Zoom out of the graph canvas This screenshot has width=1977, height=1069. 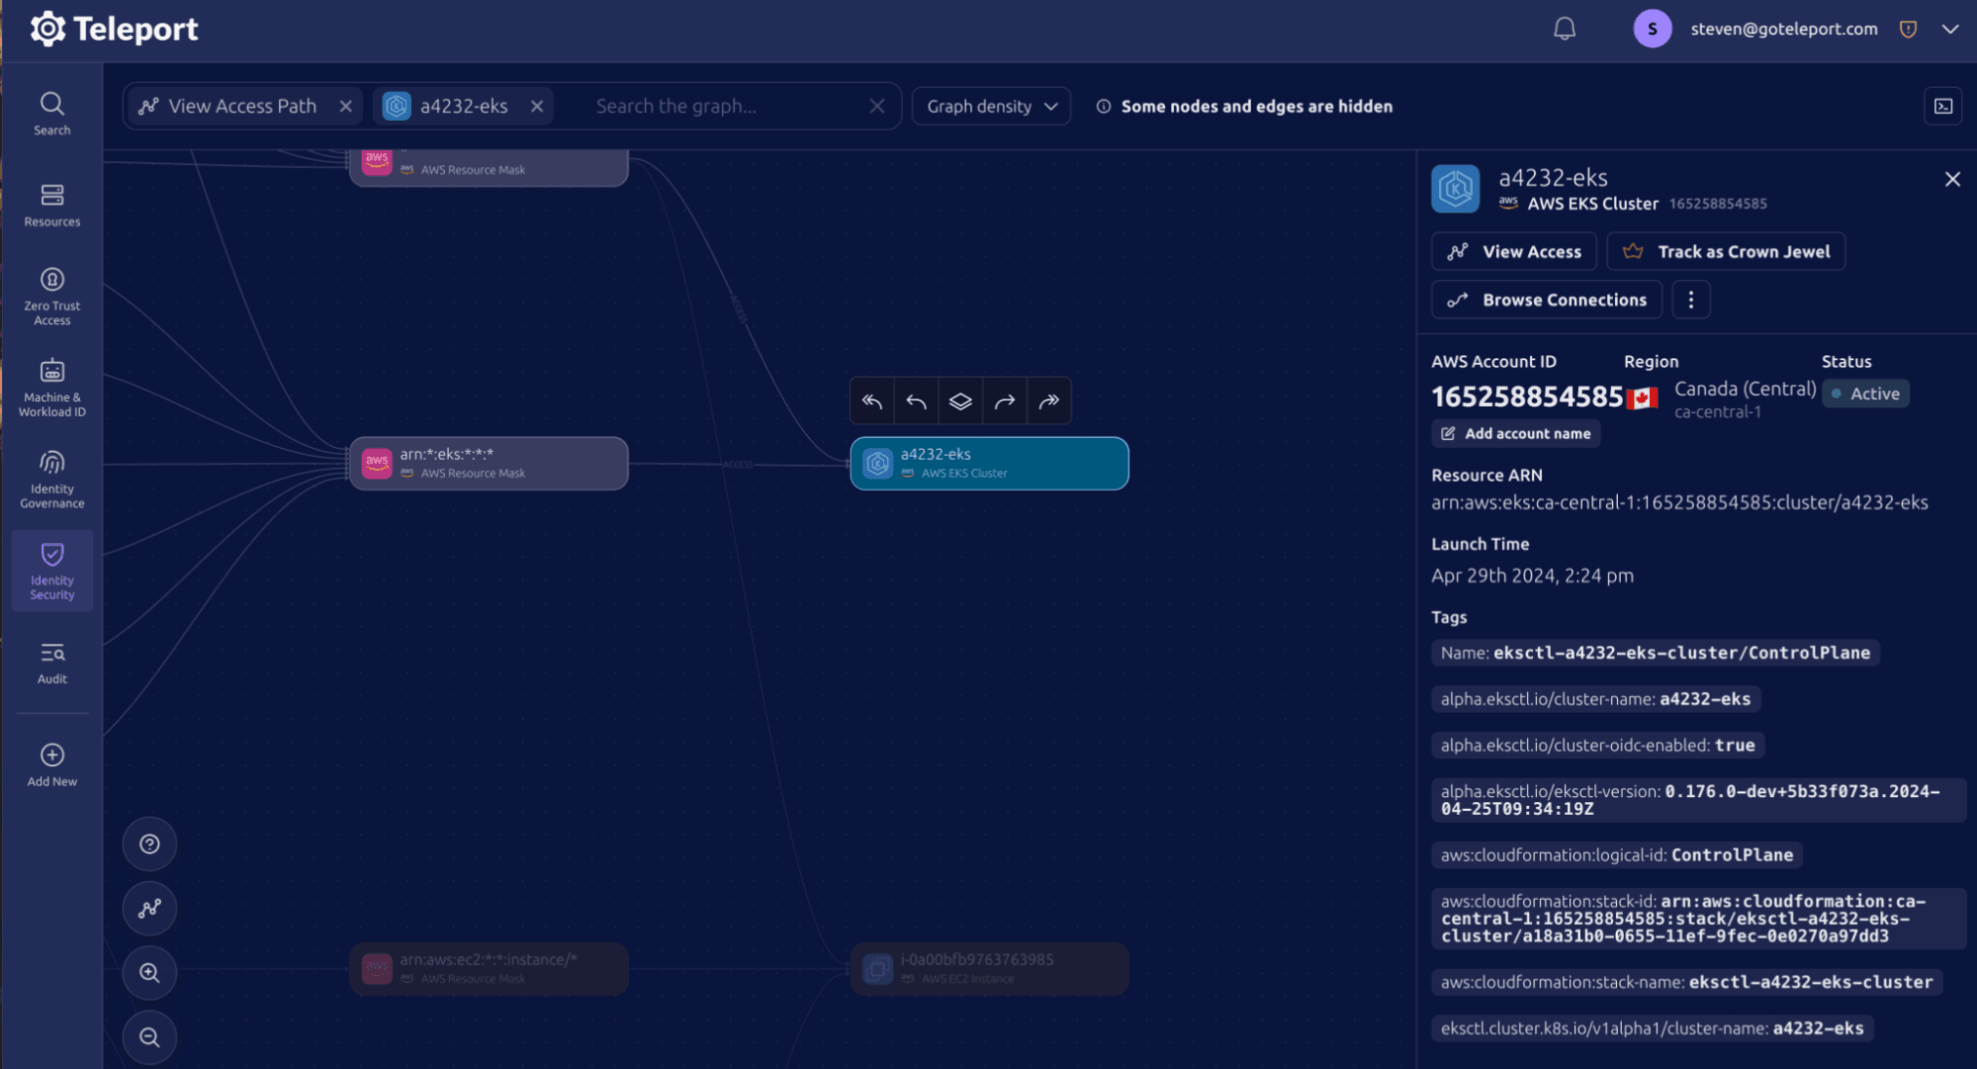click(x=148, y=1037)
